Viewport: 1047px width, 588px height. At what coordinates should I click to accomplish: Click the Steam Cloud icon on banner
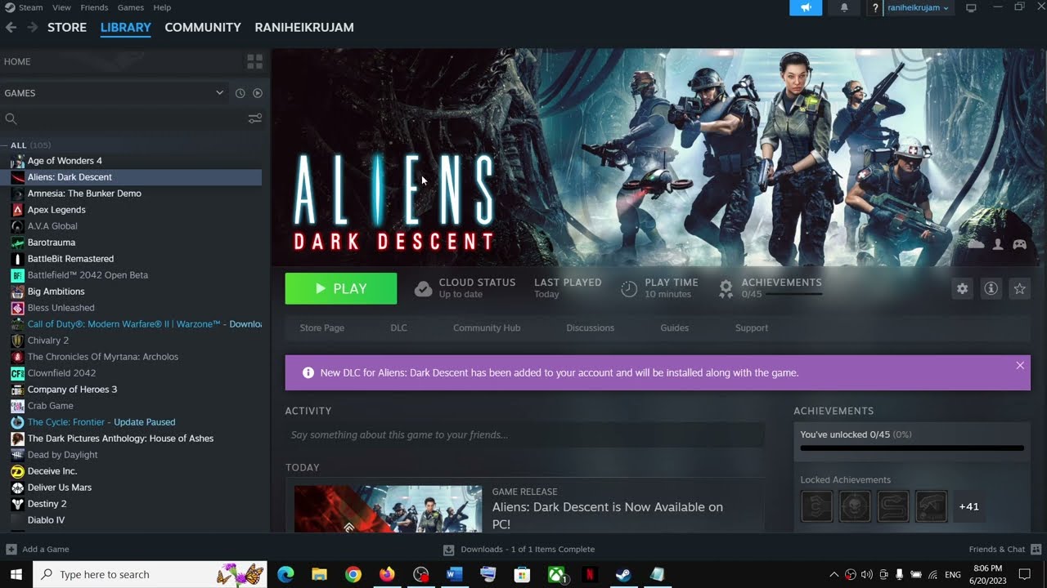[976, 243]
